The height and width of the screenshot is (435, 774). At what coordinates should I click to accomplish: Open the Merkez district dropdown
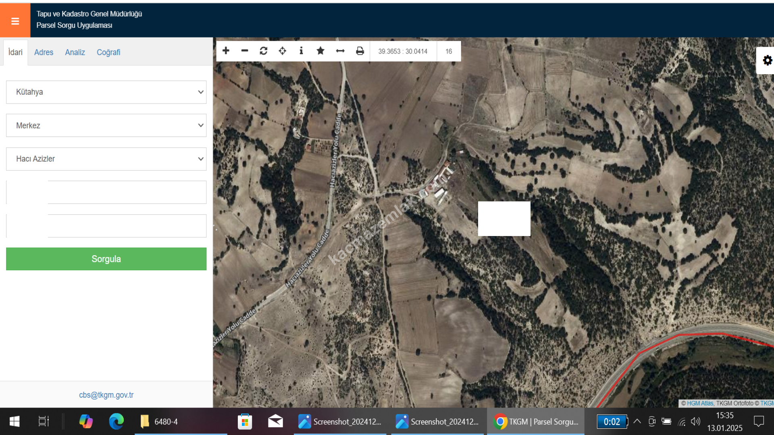[106, 126]
